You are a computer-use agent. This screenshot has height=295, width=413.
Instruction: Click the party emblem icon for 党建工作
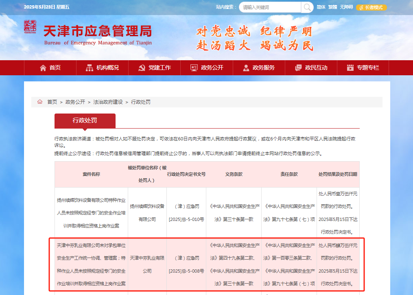[x=142, y=68]
